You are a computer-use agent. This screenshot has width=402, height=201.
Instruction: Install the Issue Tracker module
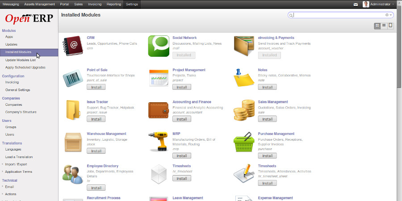click(x=96, y=119)
